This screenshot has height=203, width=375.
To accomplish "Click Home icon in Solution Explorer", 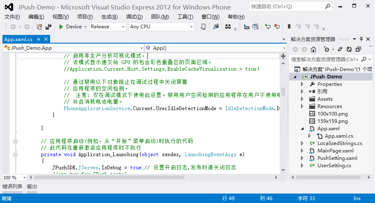I will pos(313,49).
